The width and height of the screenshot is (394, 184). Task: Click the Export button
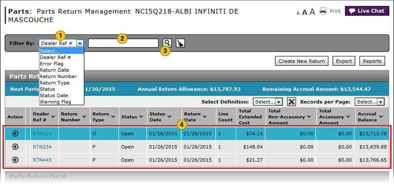click(x=344, y=61)
